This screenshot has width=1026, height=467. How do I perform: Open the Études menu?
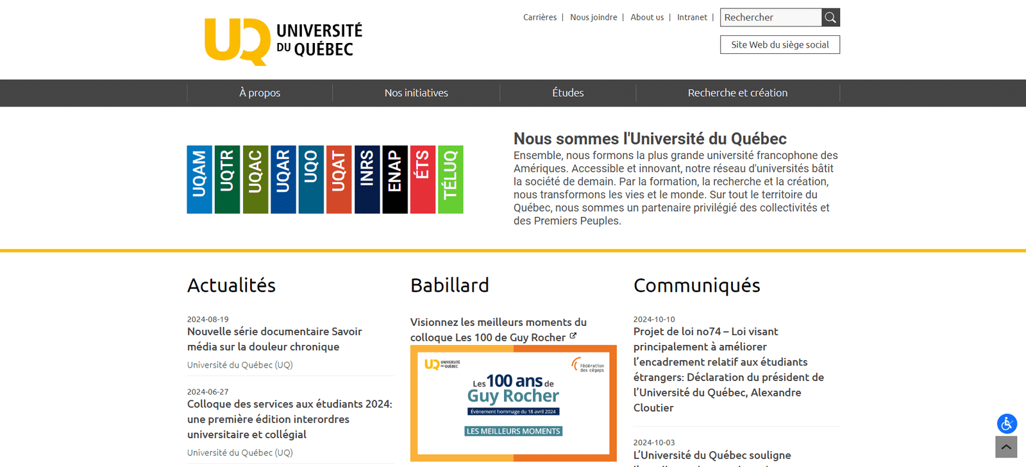point(568,93)
